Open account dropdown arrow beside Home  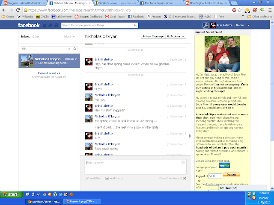click(248, 26)
